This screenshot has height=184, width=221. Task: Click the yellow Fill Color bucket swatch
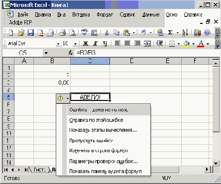[x=187, y=44]
